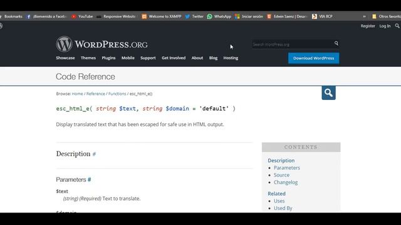
Task: Click the top-right admin bar search icon
Action: click(x=397, y=26)
